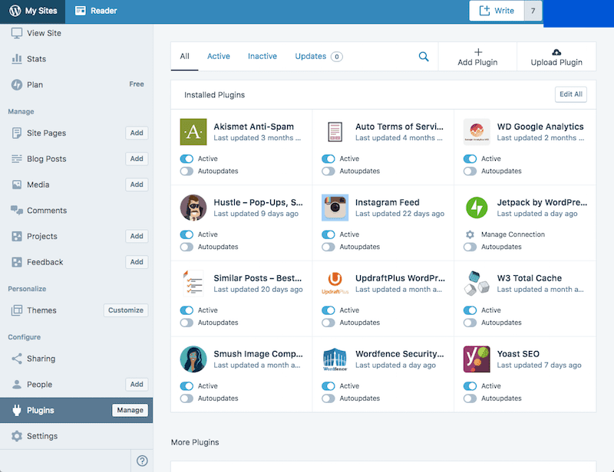The width and height of the screenshot is (614, 472).
Task: Enable Autoupdates for Yoast SEO
Action: point(470,398)
